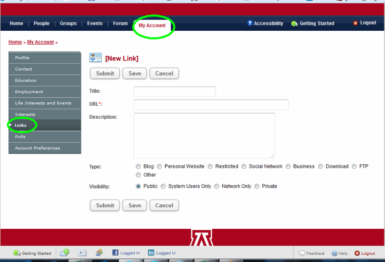Go to Home in navigation bar
Viewport: 385px width, 262px height.
(16, 23)
